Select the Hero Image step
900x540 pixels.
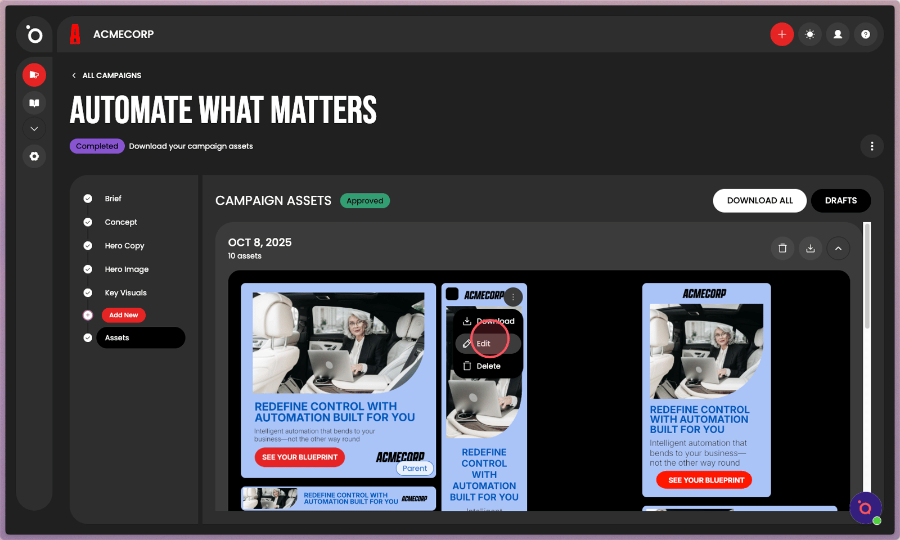click(x=127, y=269)
